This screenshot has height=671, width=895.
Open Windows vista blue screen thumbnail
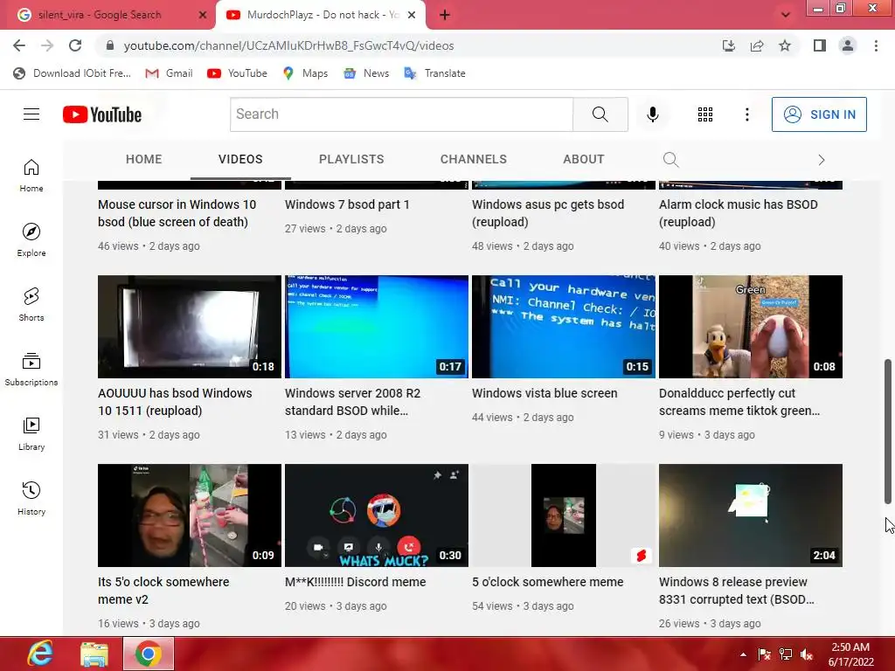pyautogui.click(x=564, y=327)
